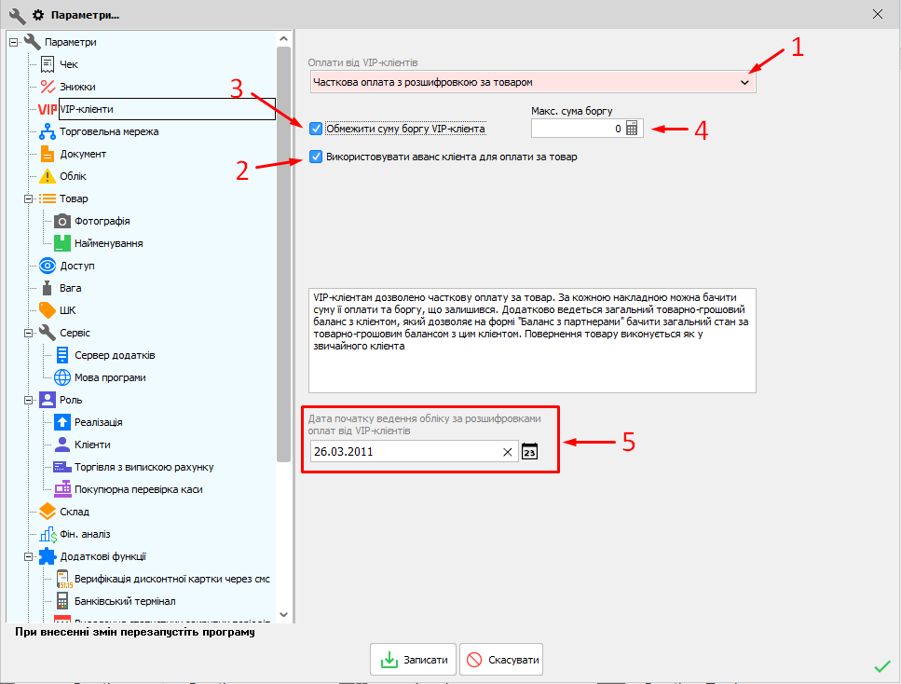Click the Макс. сума боргу input field
This screenshot has width=901, height=684.
click(x=576, y=130)
